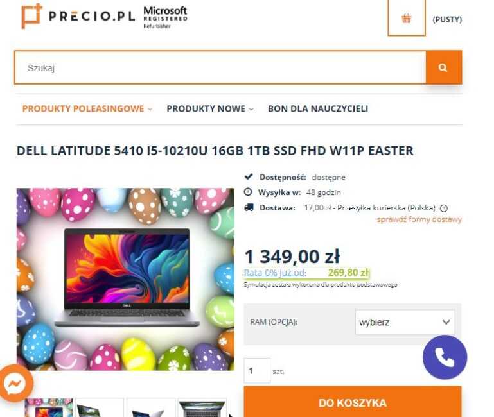Image resolution: width=494 pixels, height=417 pixels.
Task: Click the delivery truck icon
Action: click(x=249, y=207)
